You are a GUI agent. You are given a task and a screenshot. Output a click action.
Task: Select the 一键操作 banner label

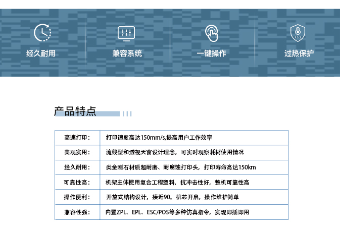(x=211, y=53)
